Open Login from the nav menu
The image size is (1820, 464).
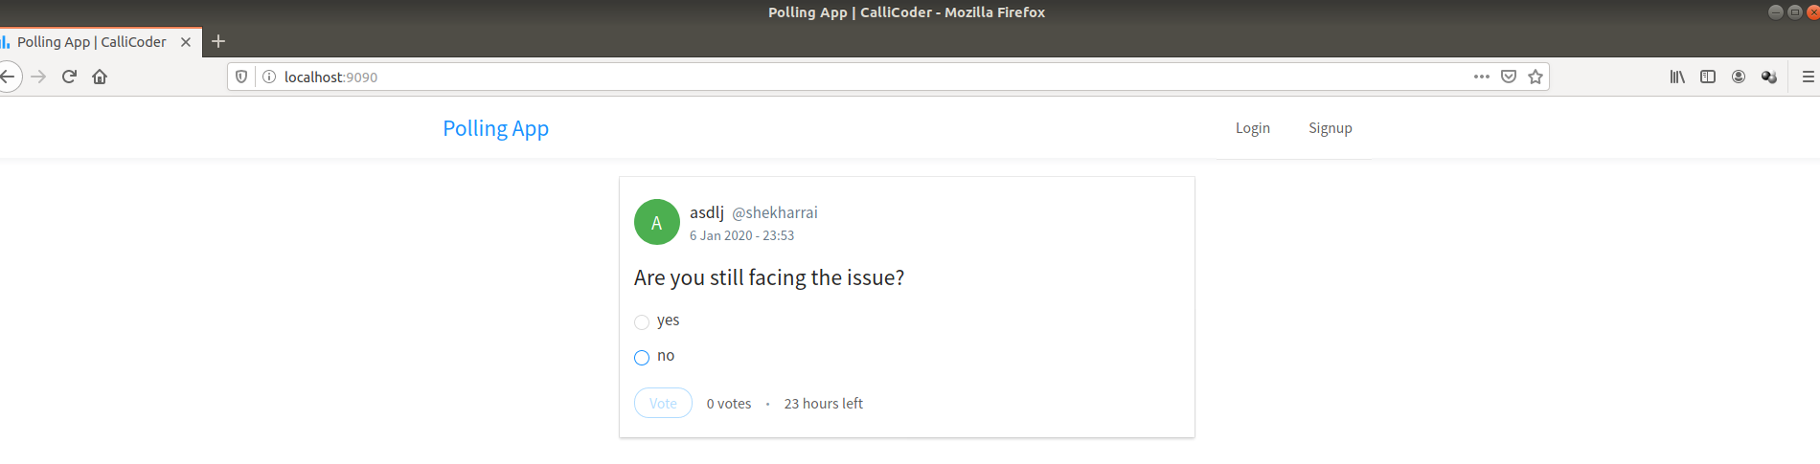[x=1252, y=128]
